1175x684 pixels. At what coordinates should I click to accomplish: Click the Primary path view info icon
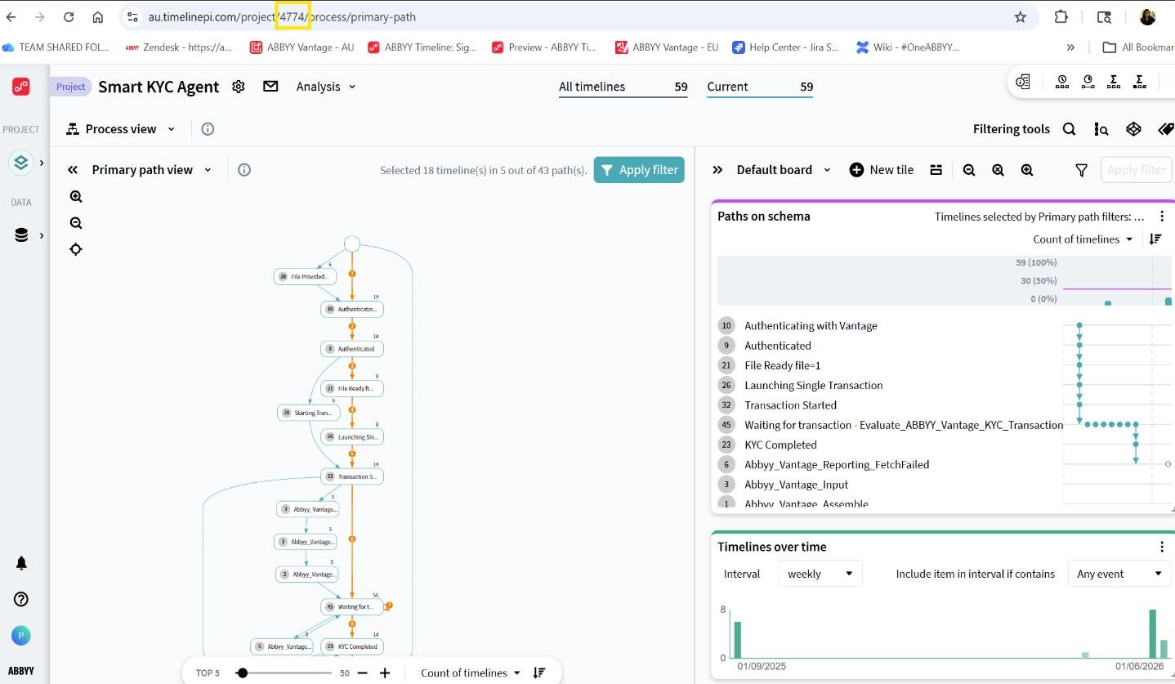(x=244, y=170)
